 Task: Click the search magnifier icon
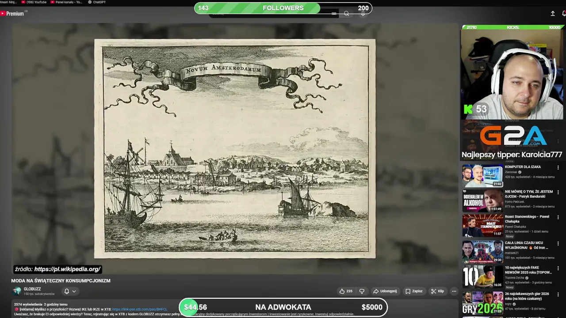[x=347, y=14]
